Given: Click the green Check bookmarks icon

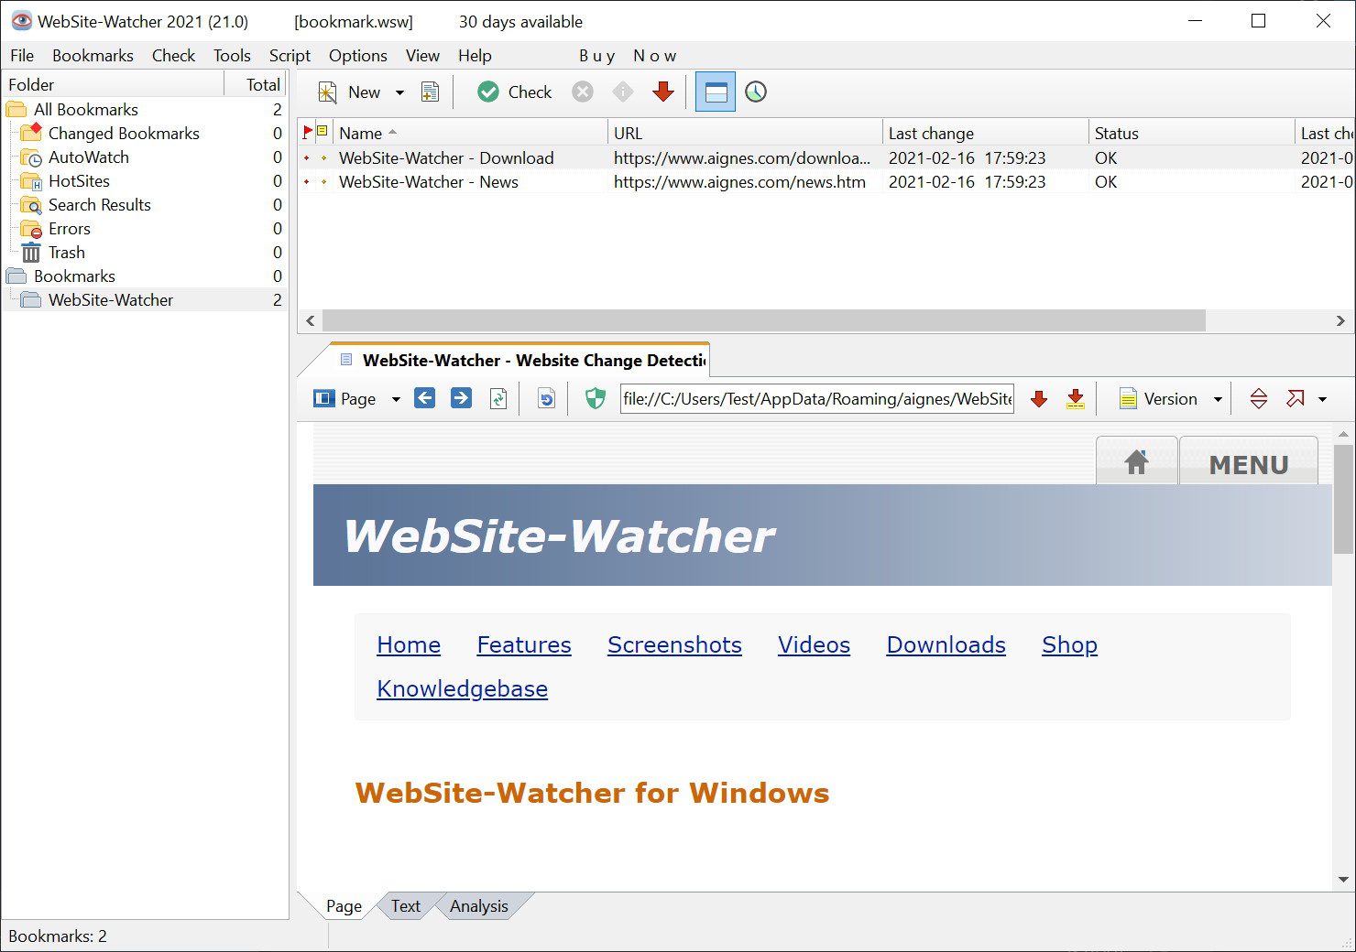Looking at the screenshot, I should [488, 92].
